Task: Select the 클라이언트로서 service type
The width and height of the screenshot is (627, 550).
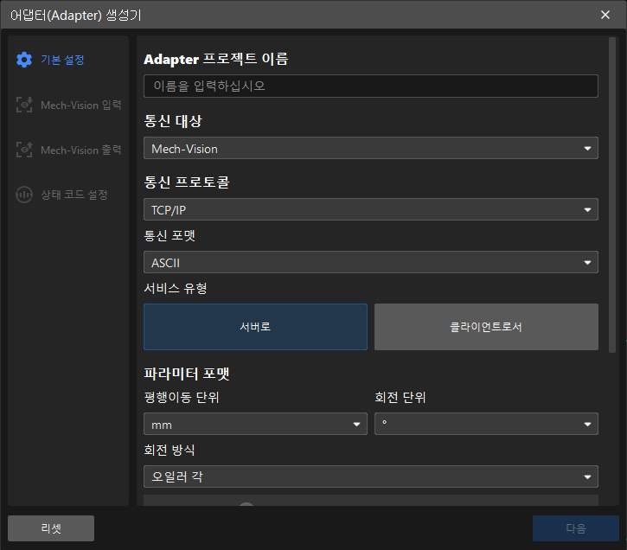Action: pyautogui.click(x=486, y=327)
